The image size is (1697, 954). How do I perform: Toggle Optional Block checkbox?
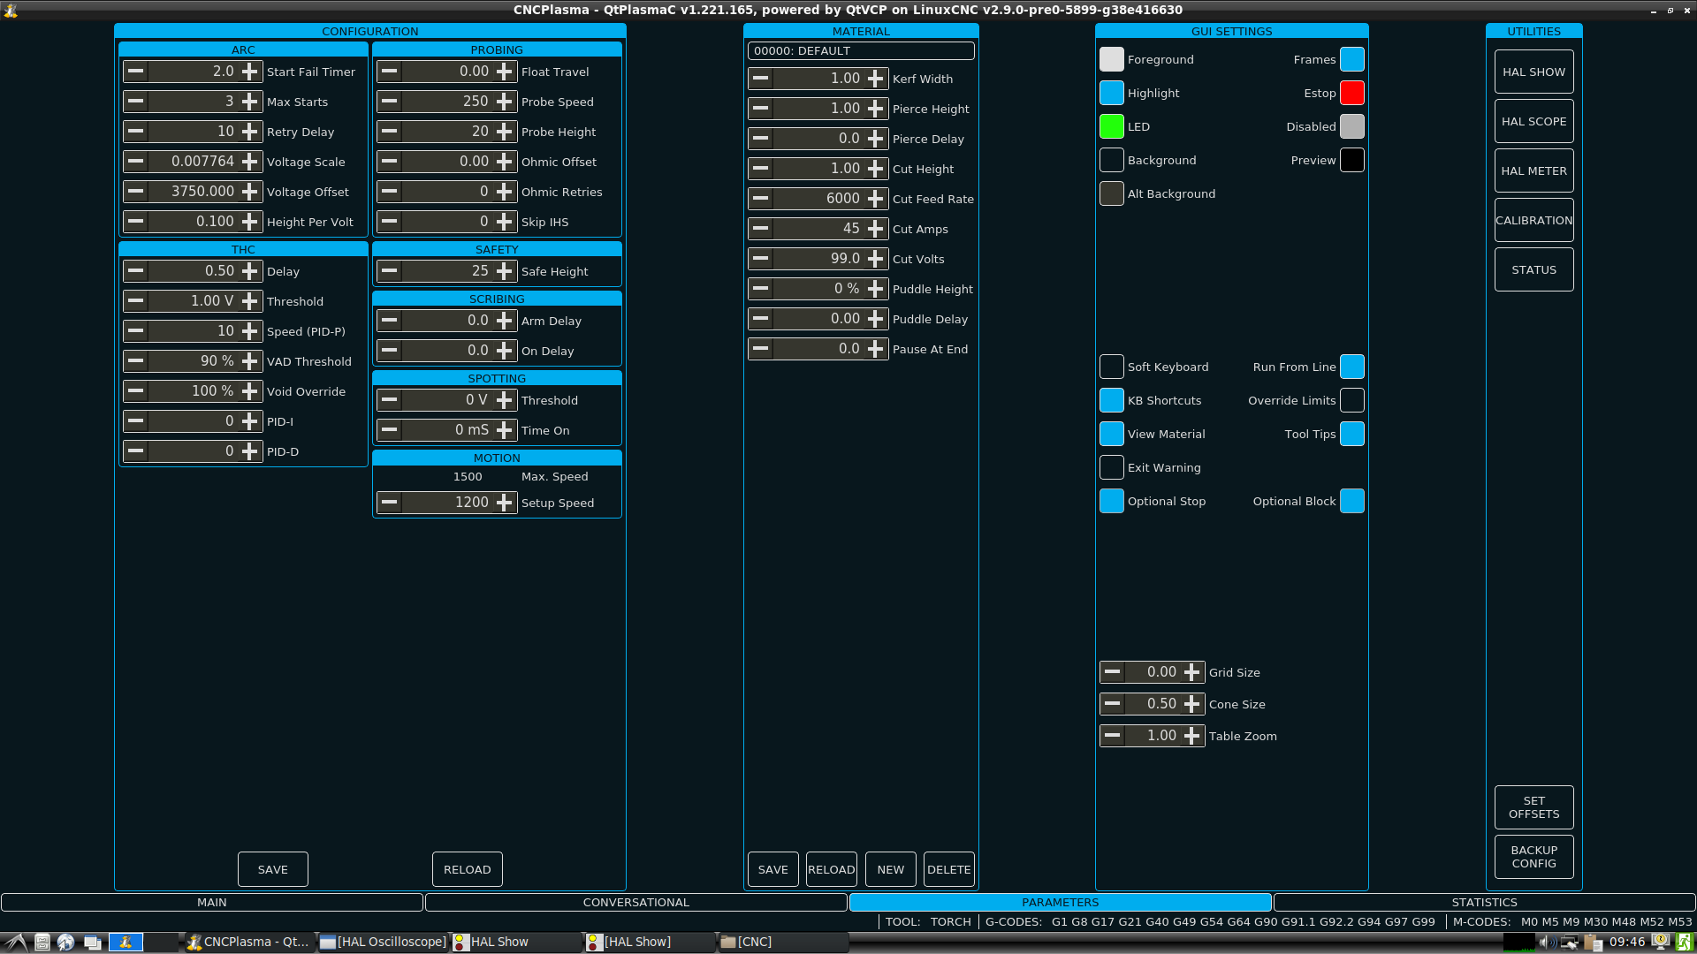tap(1352, 501)
